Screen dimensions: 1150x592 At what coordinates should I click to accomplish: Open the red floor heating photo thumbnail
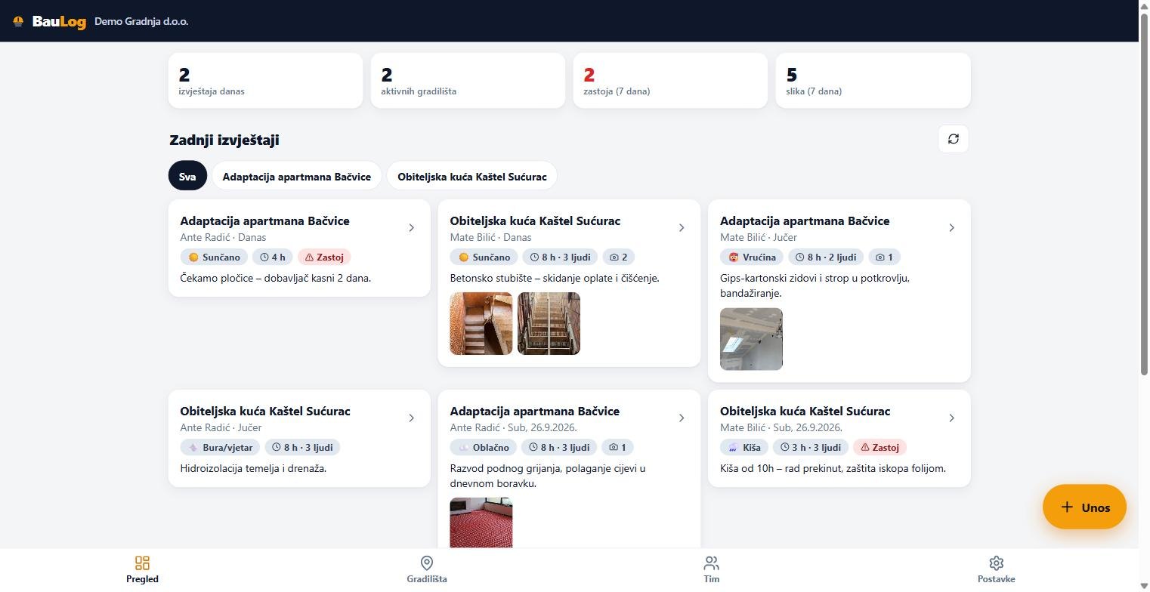[481, 523]
